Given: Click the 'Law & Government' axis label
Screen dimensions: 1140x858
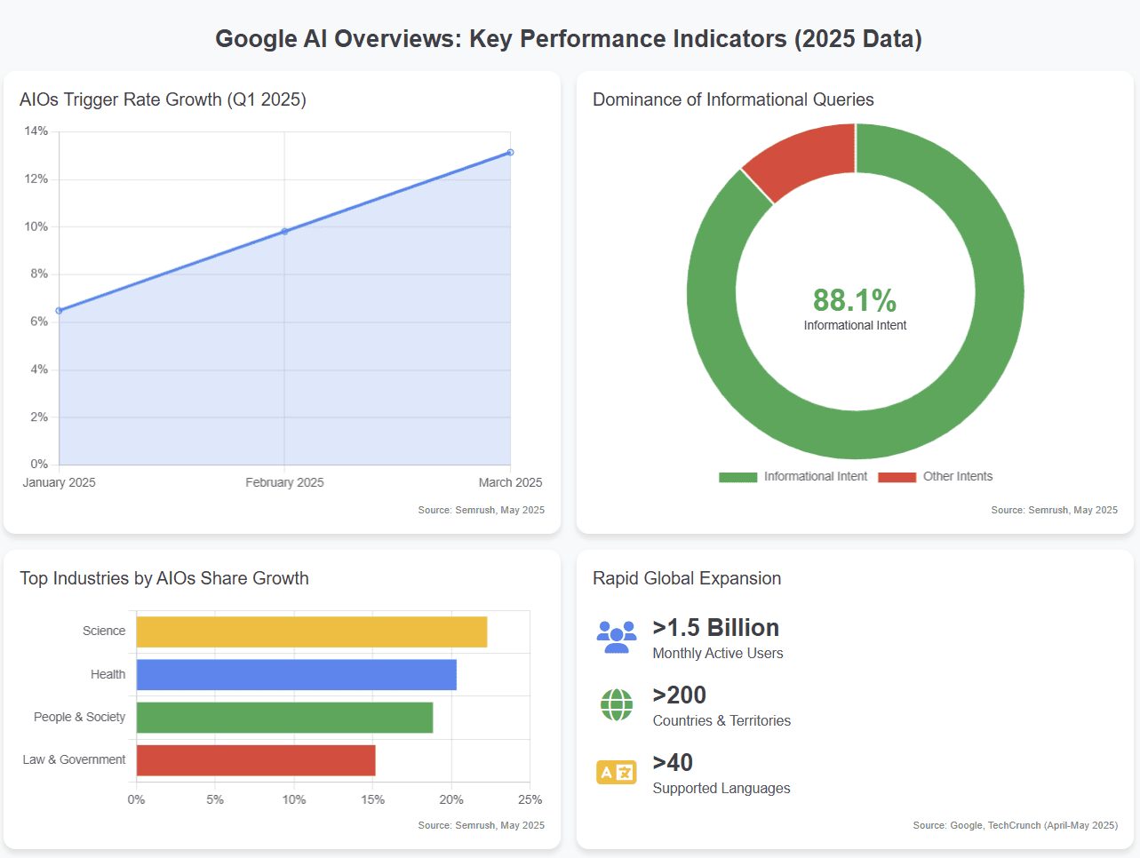Looking at the screenshot, I should coord(75,760).
